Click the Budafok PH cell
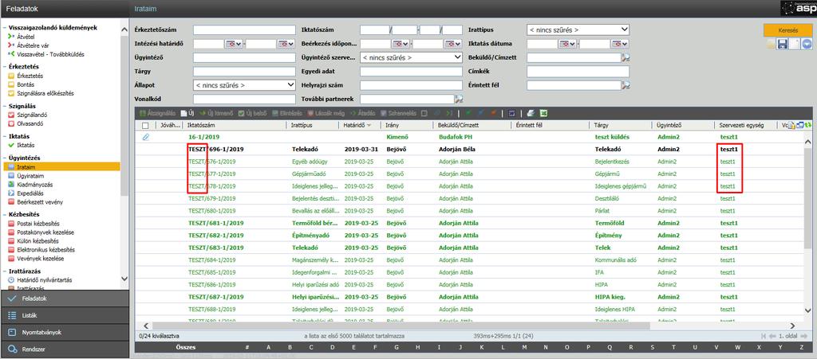The height and width of the screenshot is (359, 817). (456, 137)
